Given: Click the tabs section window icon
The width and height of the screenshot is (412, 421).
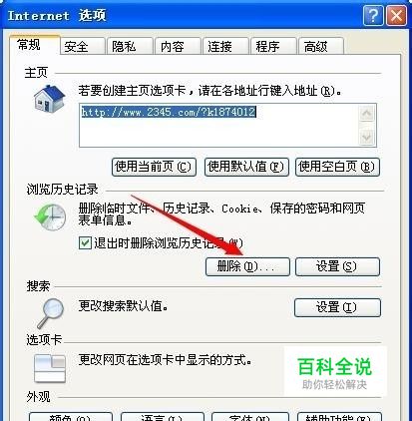Looking at the screenshot, I should 50,368.
